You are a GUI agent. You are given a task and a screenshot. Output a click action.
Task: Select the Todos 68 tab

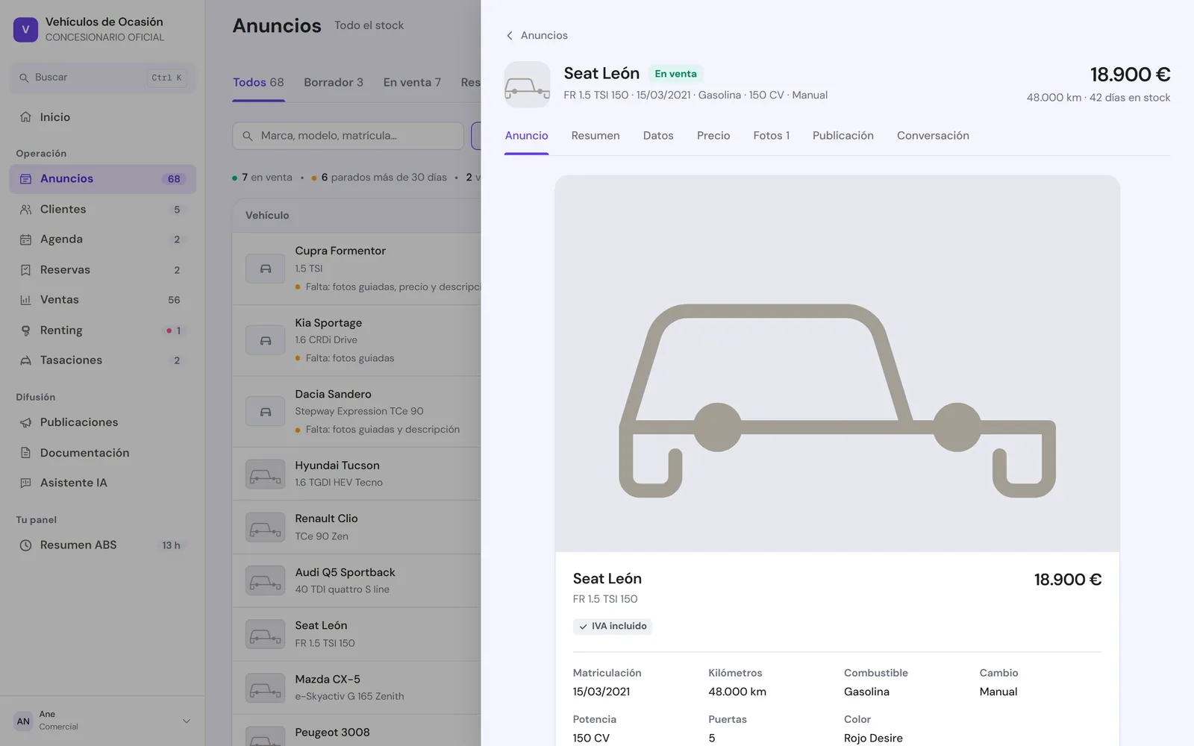pos(258,83)
